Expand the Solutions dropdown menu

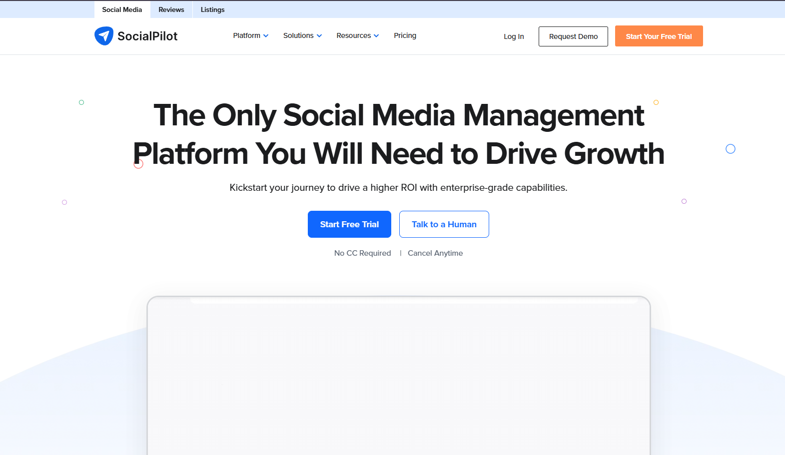[x=303, y=35]
